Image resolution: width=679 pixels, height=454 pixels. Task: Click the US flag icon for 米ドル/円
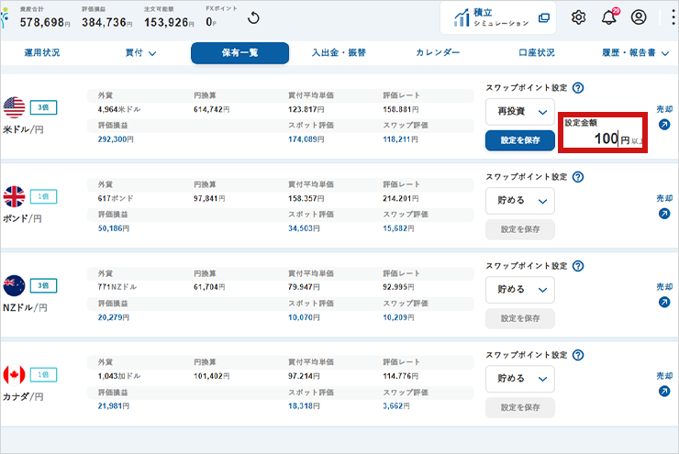[x=15, y=107]
